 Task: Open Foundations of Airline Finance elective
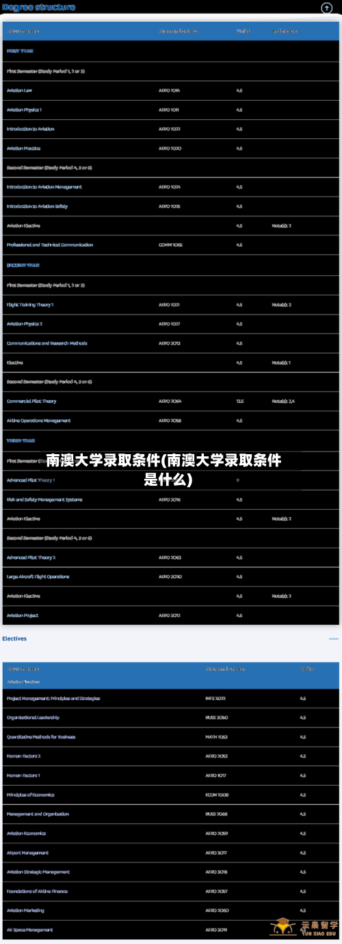pos(37,891)
